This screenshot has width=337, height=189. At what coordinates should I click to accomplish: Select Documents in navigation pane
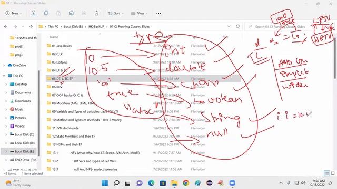(23, 92)
